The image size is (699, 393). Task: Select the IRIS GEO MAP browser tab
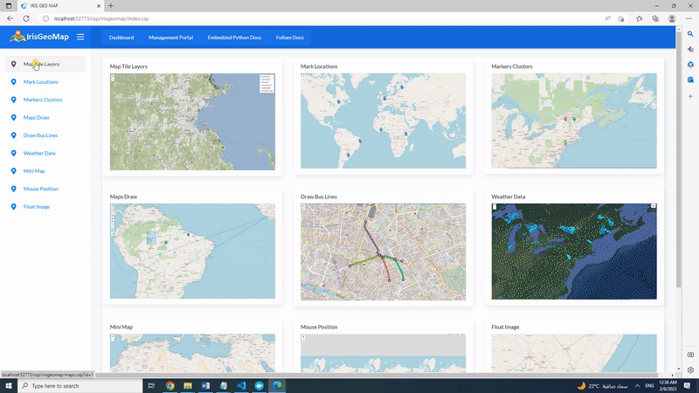(60, 6)
